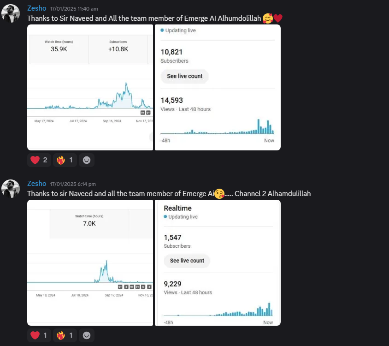Toggle heart reaction on second message
Viewport: 389px width, 346px height.
pyautogui.click(x=39, y=335)
